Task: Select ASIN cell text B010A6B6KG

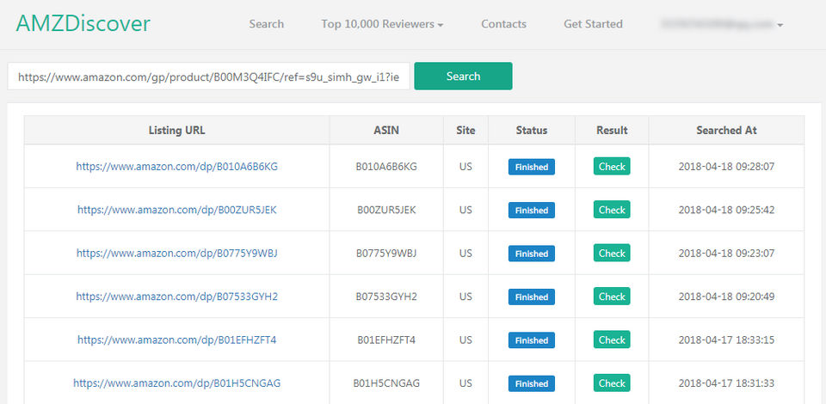Action: click(x=386, y=167)
